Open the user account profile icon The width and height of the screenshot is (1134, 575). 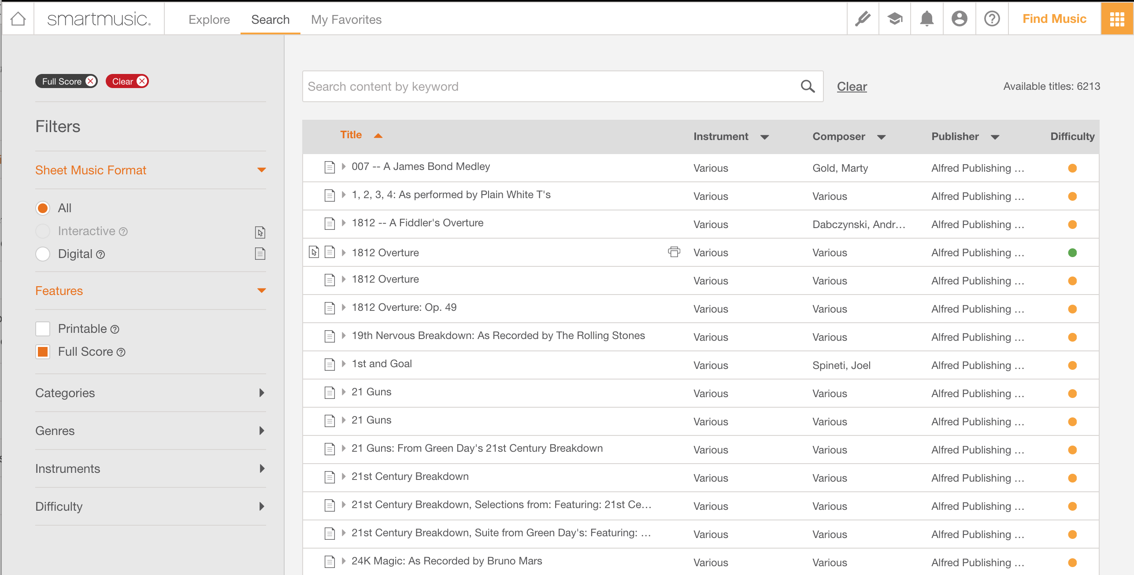coord(959,19)
